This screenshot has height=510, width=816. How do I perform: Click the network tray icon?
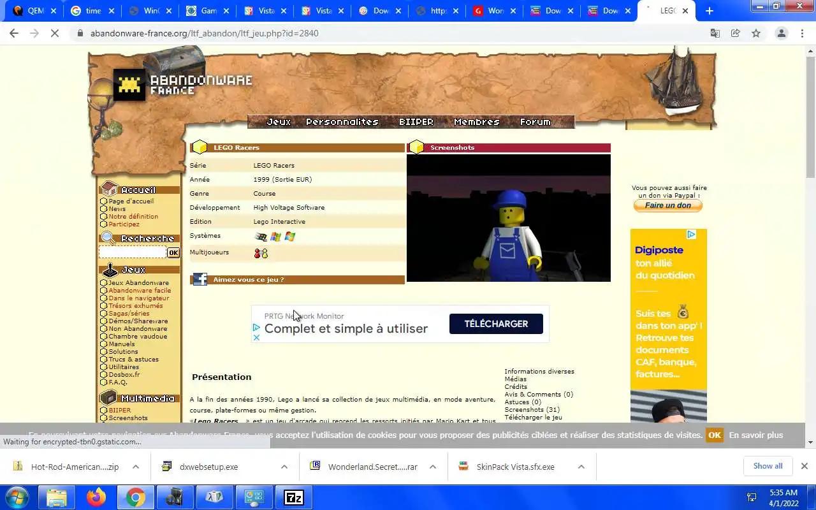pyautogui.click(x=752, y=497)
